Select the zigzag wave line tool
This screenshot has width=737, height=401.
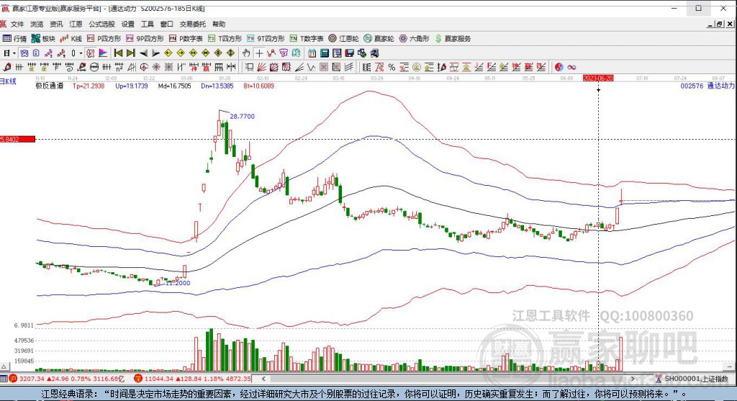point(311,67)
